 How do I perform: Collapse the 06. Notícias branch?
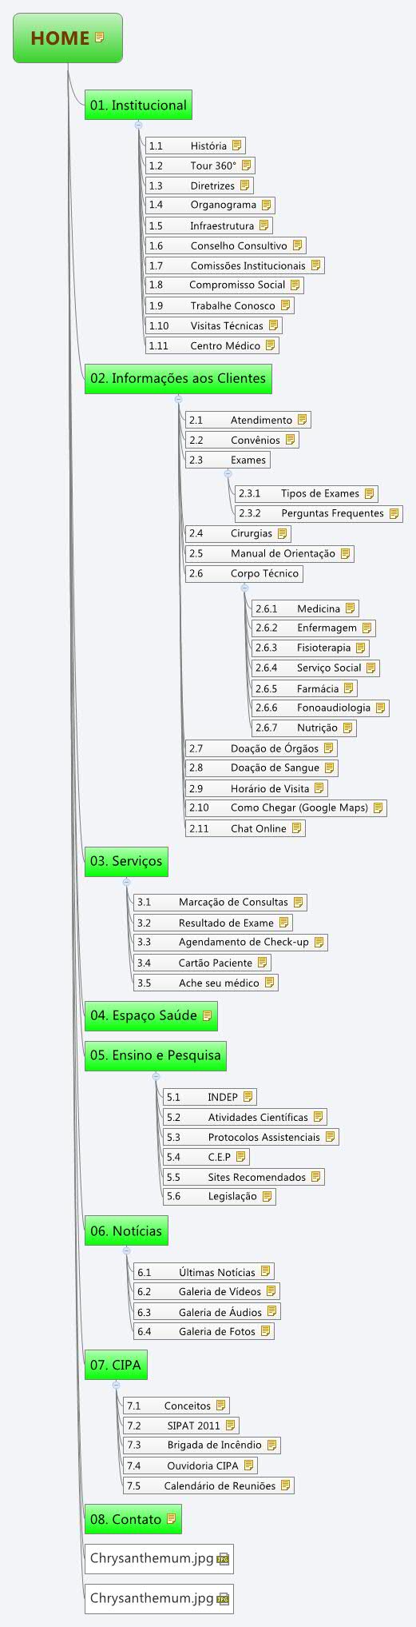coord(126,1250)
